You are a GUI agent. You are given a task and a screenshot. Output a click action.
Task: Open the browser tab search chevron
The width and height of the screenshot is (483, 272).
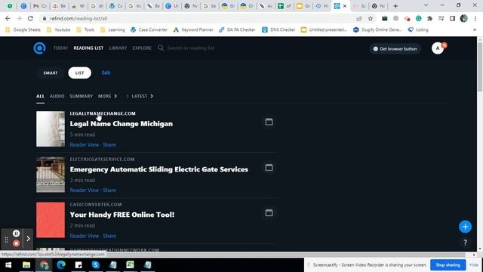tap(426, 5)
